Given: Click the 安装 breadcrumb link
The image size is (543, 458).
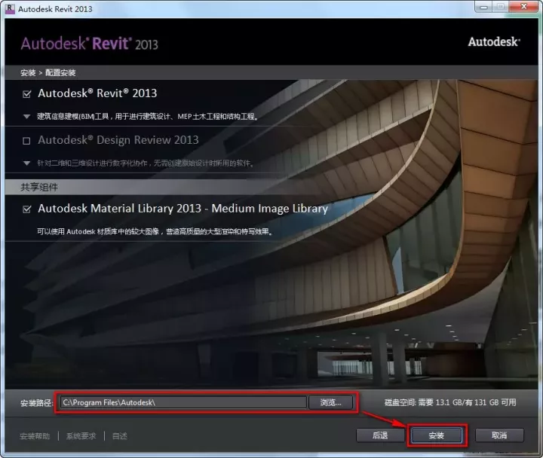Looking at the screenshot, I should pos(27,73).
